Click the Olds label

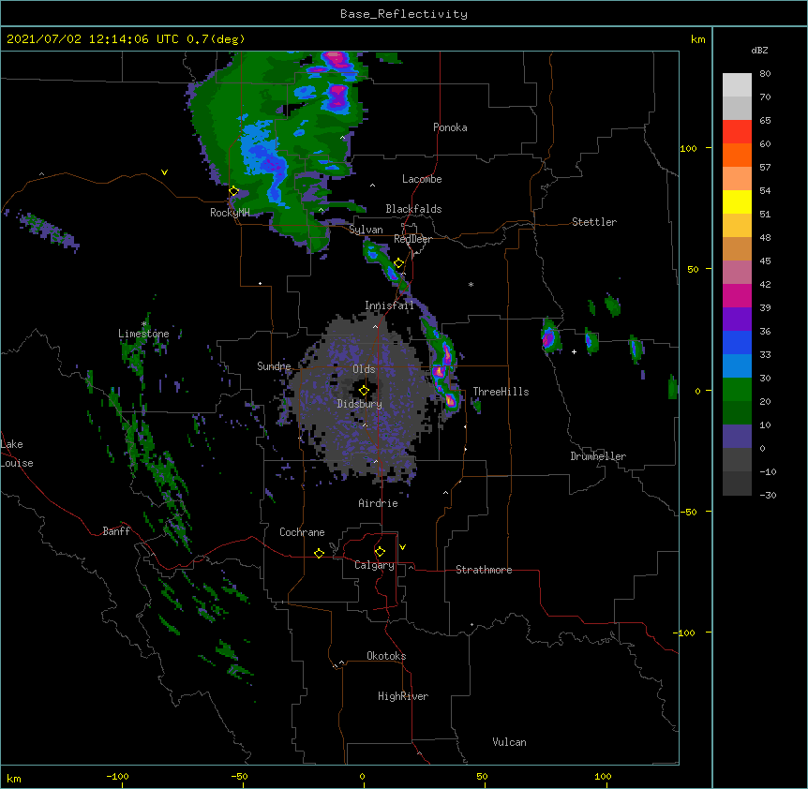(364, 369)
